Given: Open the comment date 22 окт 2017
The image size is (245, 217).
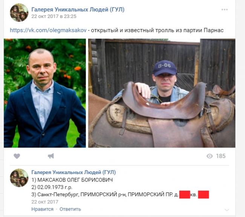Looking at the screenshot, I should (x=45, y=202).
